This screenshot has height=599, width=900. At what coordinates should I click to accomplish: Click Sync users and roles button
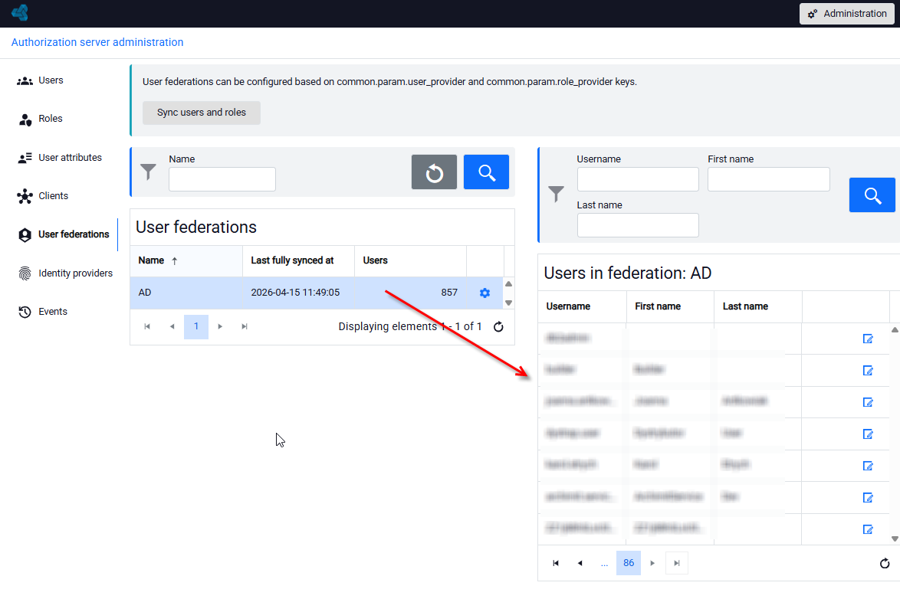(x=202, y=113)
